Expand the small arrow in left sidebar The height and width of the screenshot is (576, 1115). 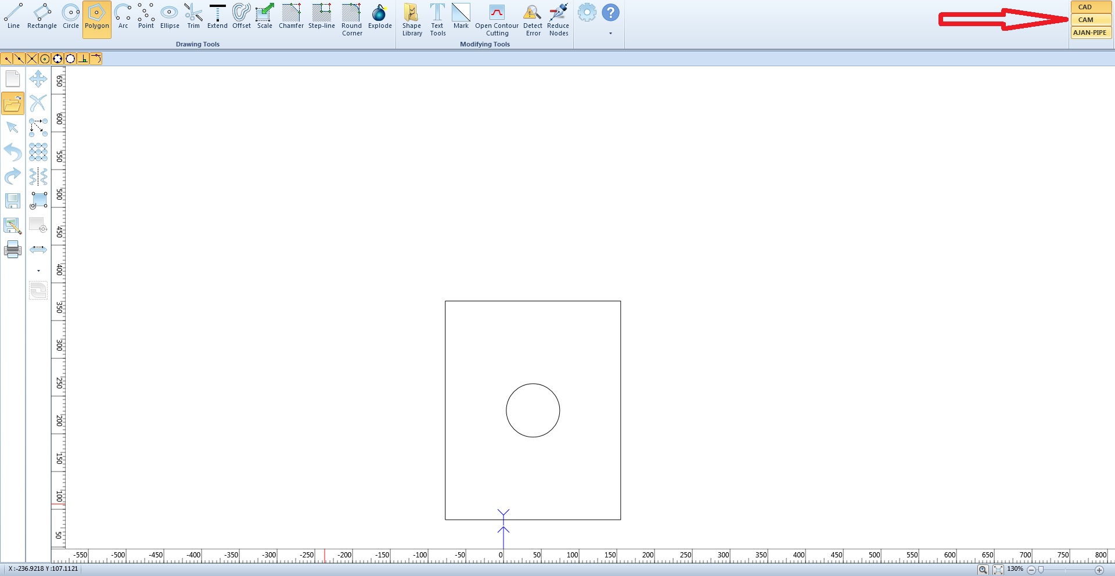coord(38,271)
